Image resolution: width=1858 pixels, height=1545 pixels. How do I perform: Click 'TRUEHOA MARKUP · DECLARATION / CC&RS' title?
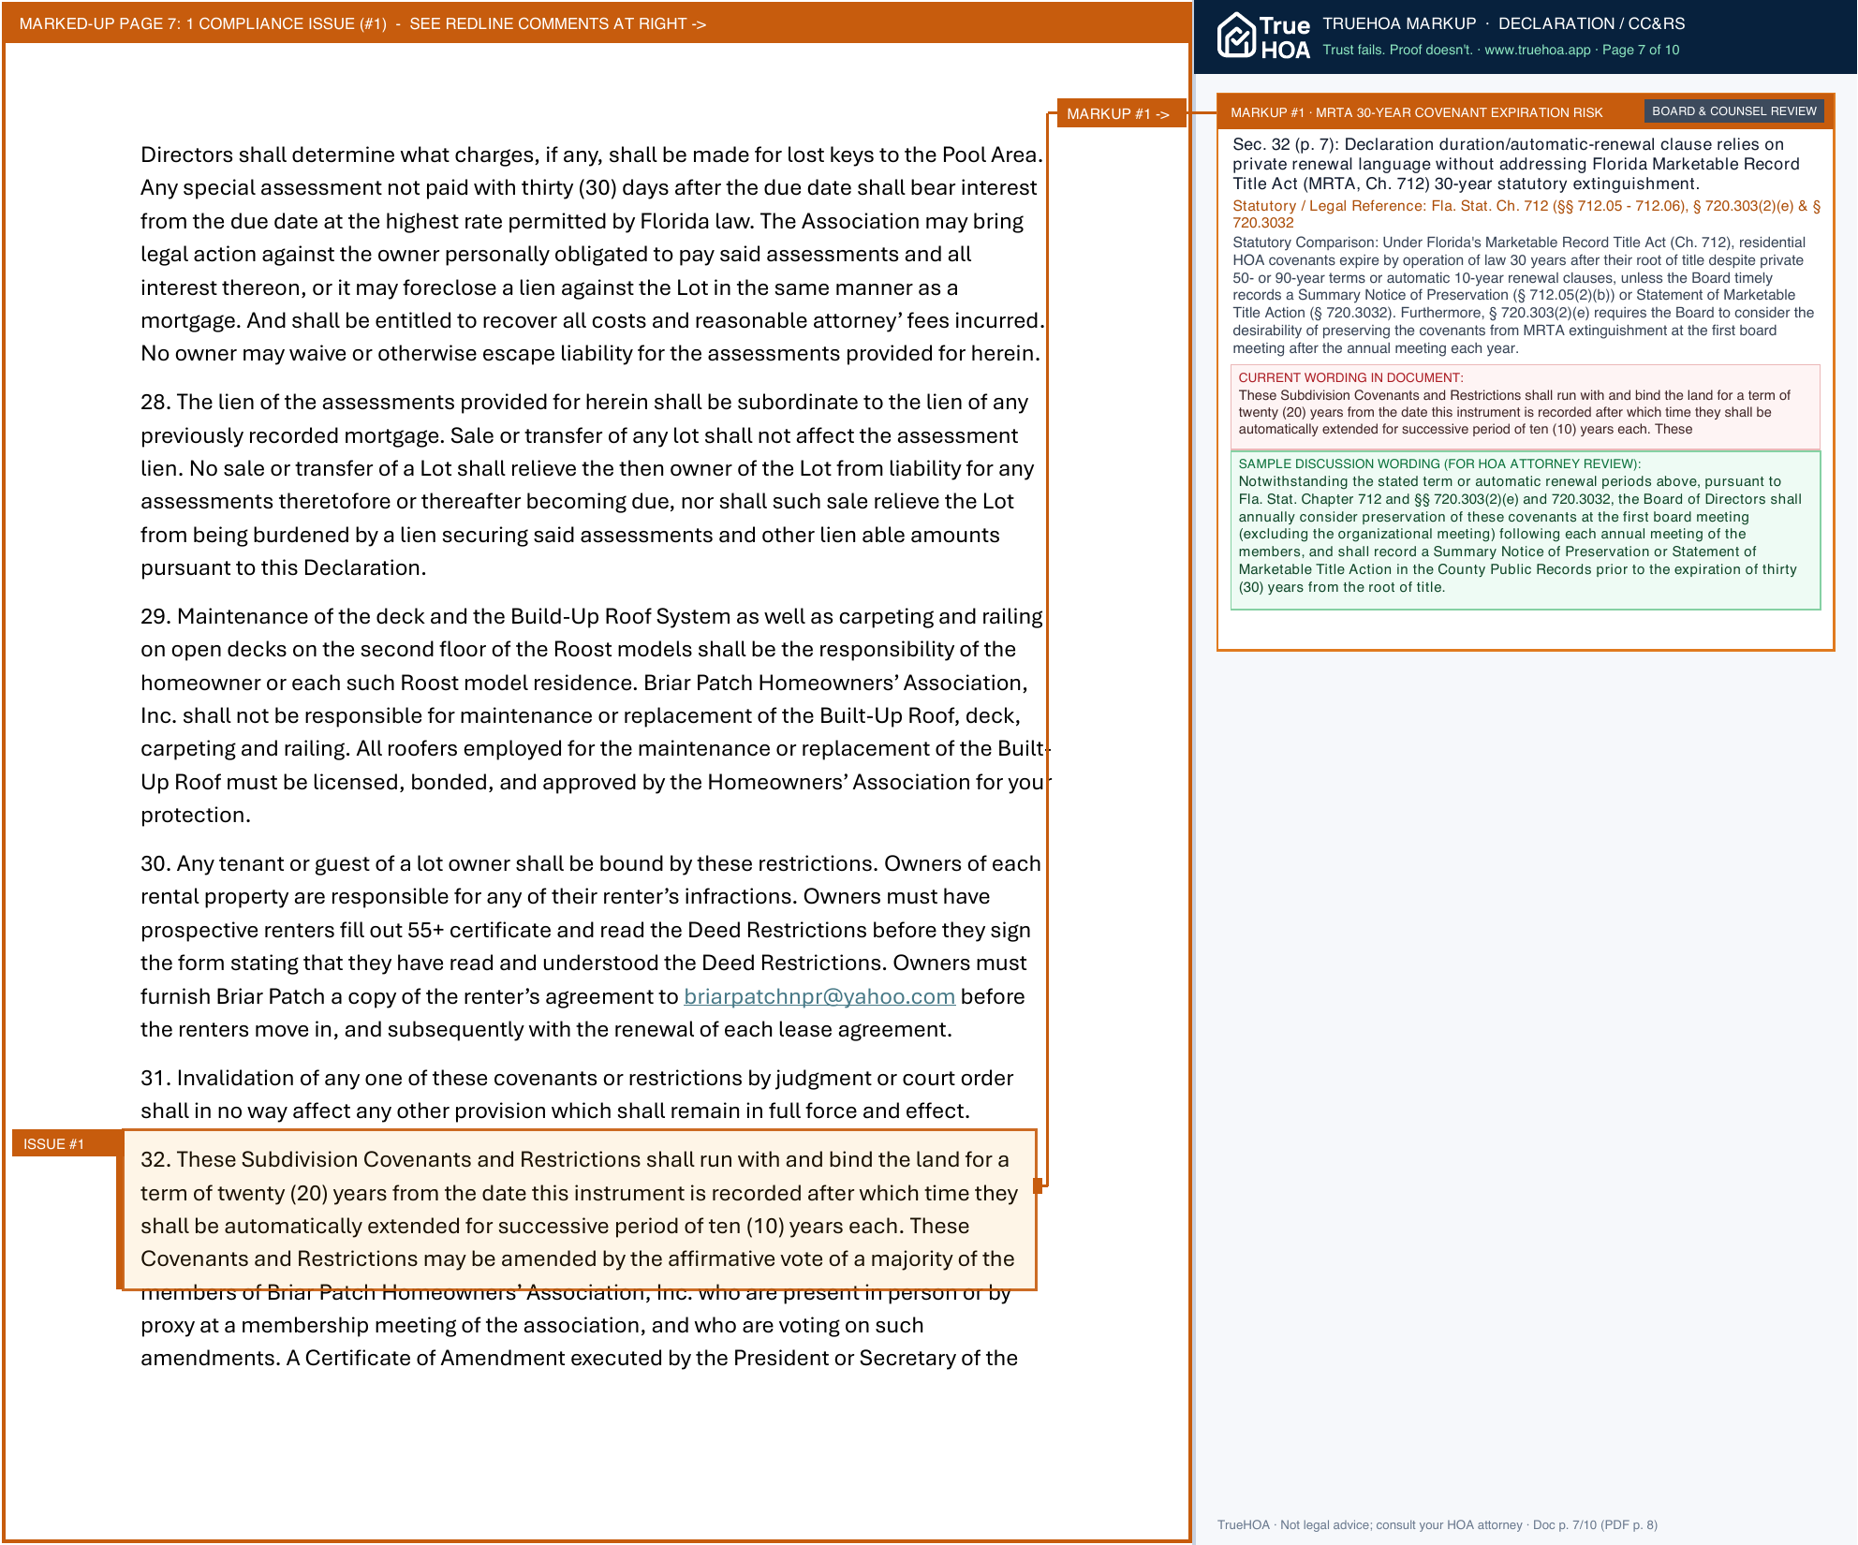(x=1503, y=23)
